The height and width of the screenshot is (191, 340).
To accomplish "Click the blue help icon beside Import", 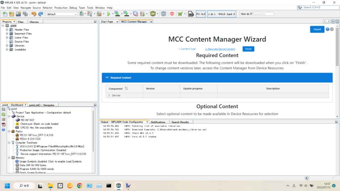I will coord(327,29).
